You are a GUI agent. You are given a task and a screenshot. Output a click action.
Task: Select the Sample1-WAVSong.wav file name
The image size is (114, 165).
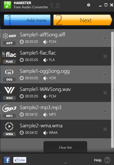pos(45,89)
